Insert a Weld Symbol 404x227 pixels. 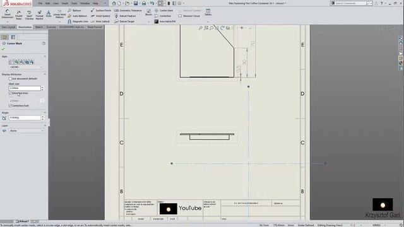pos(100,16)
